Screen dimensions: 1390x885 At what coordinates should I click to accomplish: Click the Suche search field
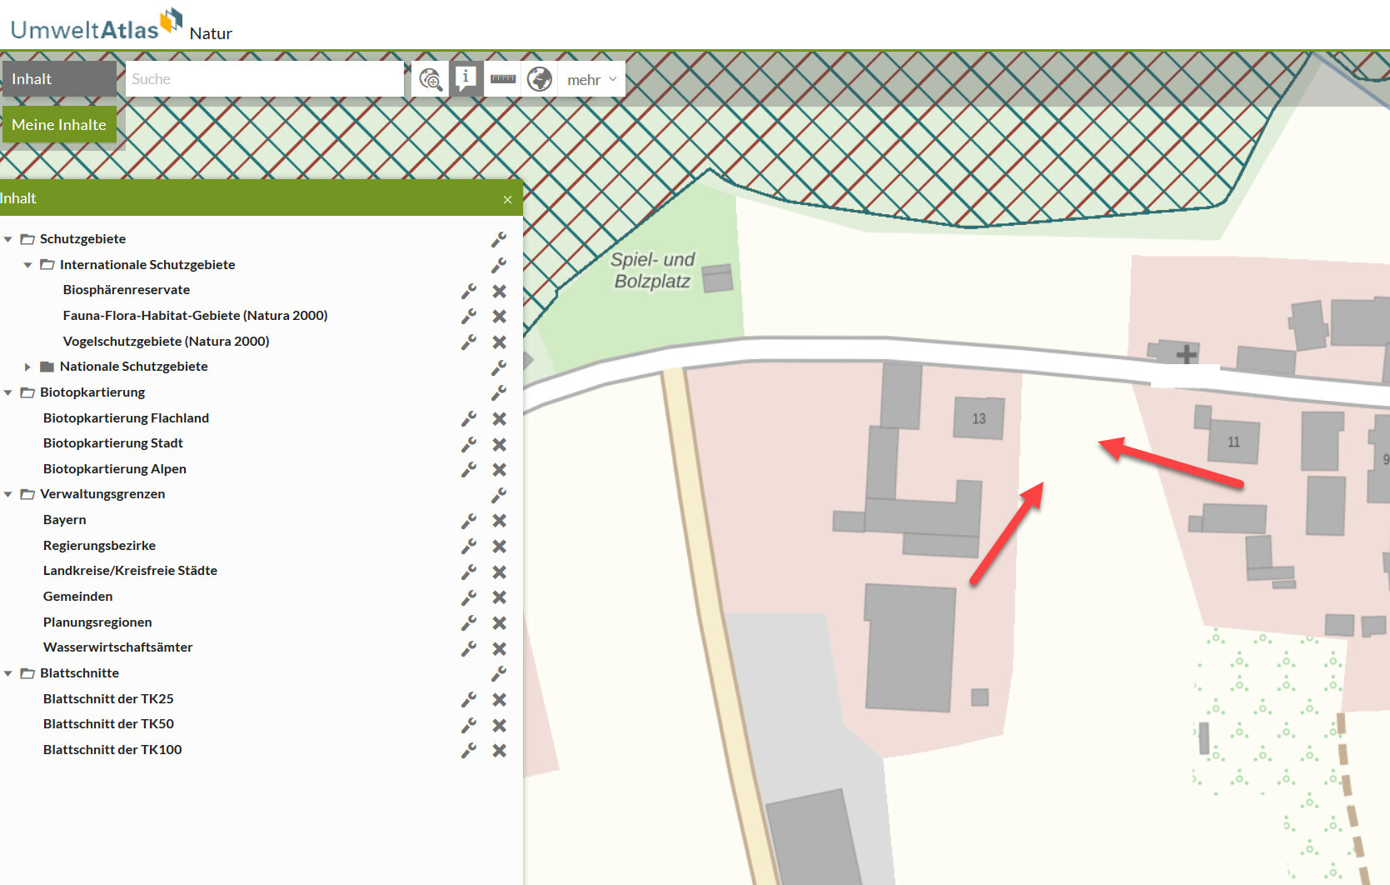point(264,79)
